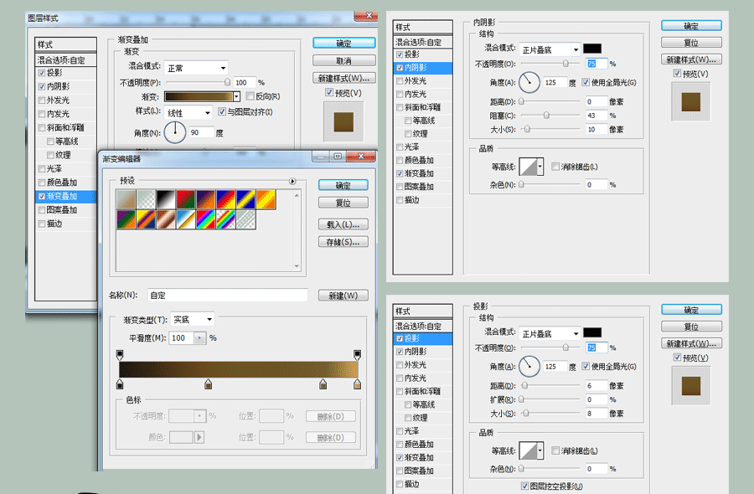Viewport: 754px width, 494px height.
Task: Select the black color stop at left end
Action: click(120, 383)
